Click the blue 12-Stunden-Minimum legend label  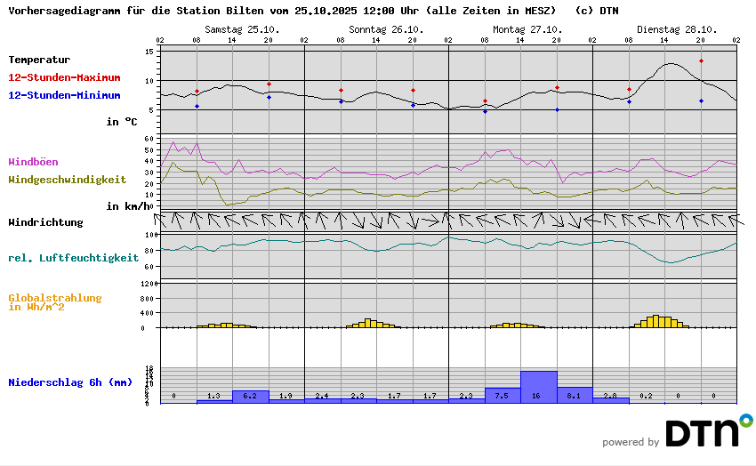64,95
